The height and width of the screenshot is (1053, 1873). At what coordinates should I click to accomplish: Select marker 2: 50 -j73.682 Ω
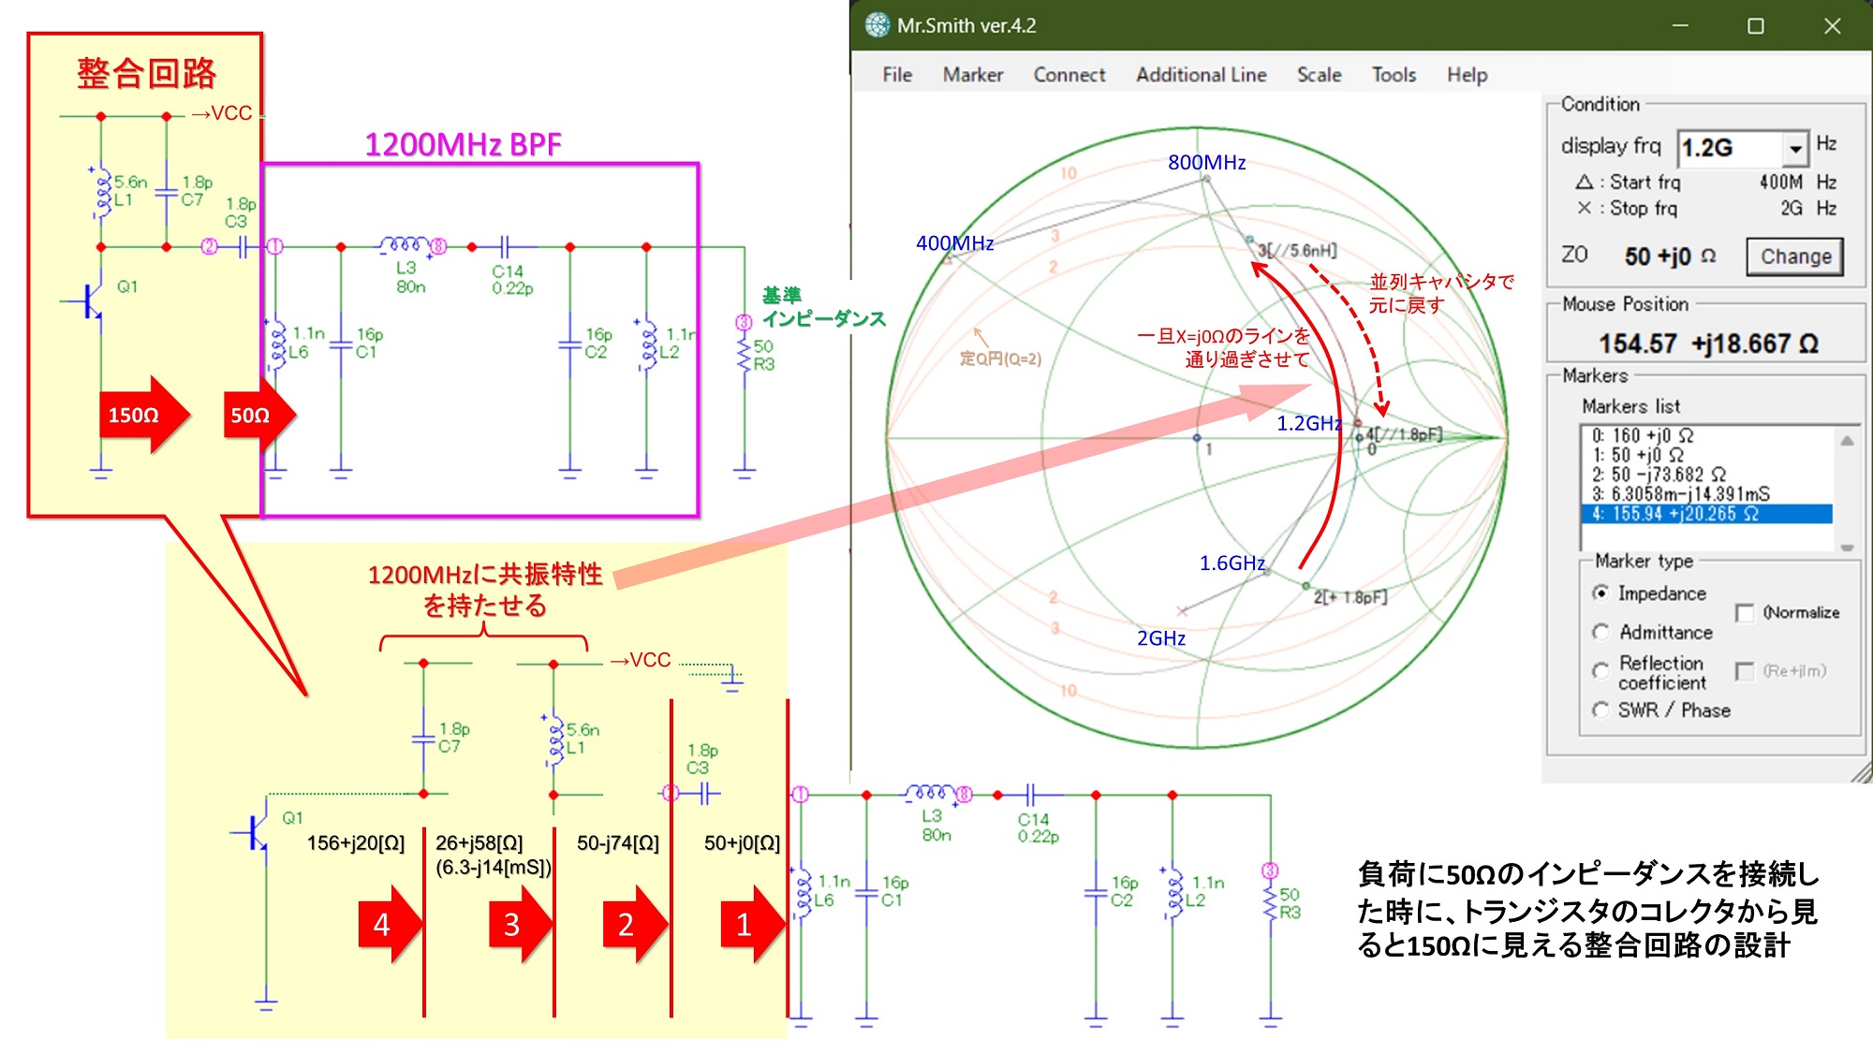pos(1706,475)
